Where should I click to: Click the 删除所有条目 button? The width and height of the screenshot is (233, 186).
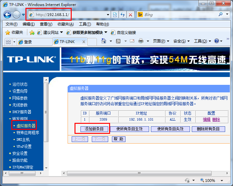click(x=208, y=129)
